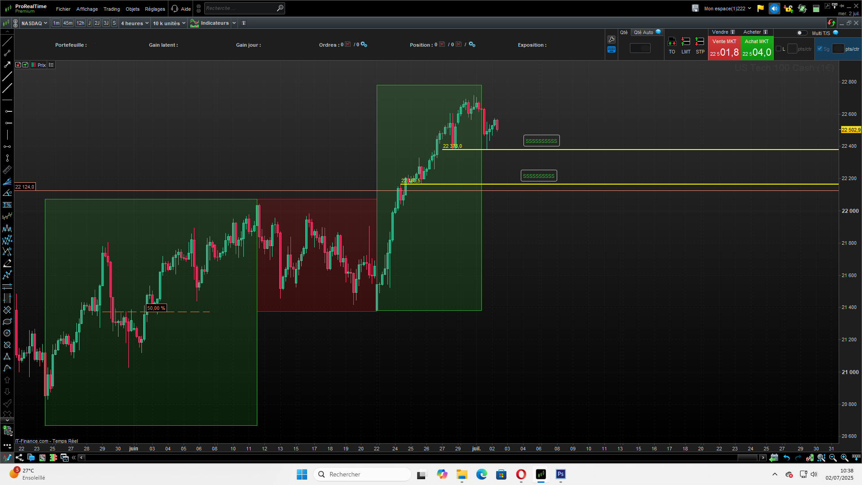Select the arrow drawing tool
Image resolution: width=862 pixels, height=485 pixels.
point(7,65)
